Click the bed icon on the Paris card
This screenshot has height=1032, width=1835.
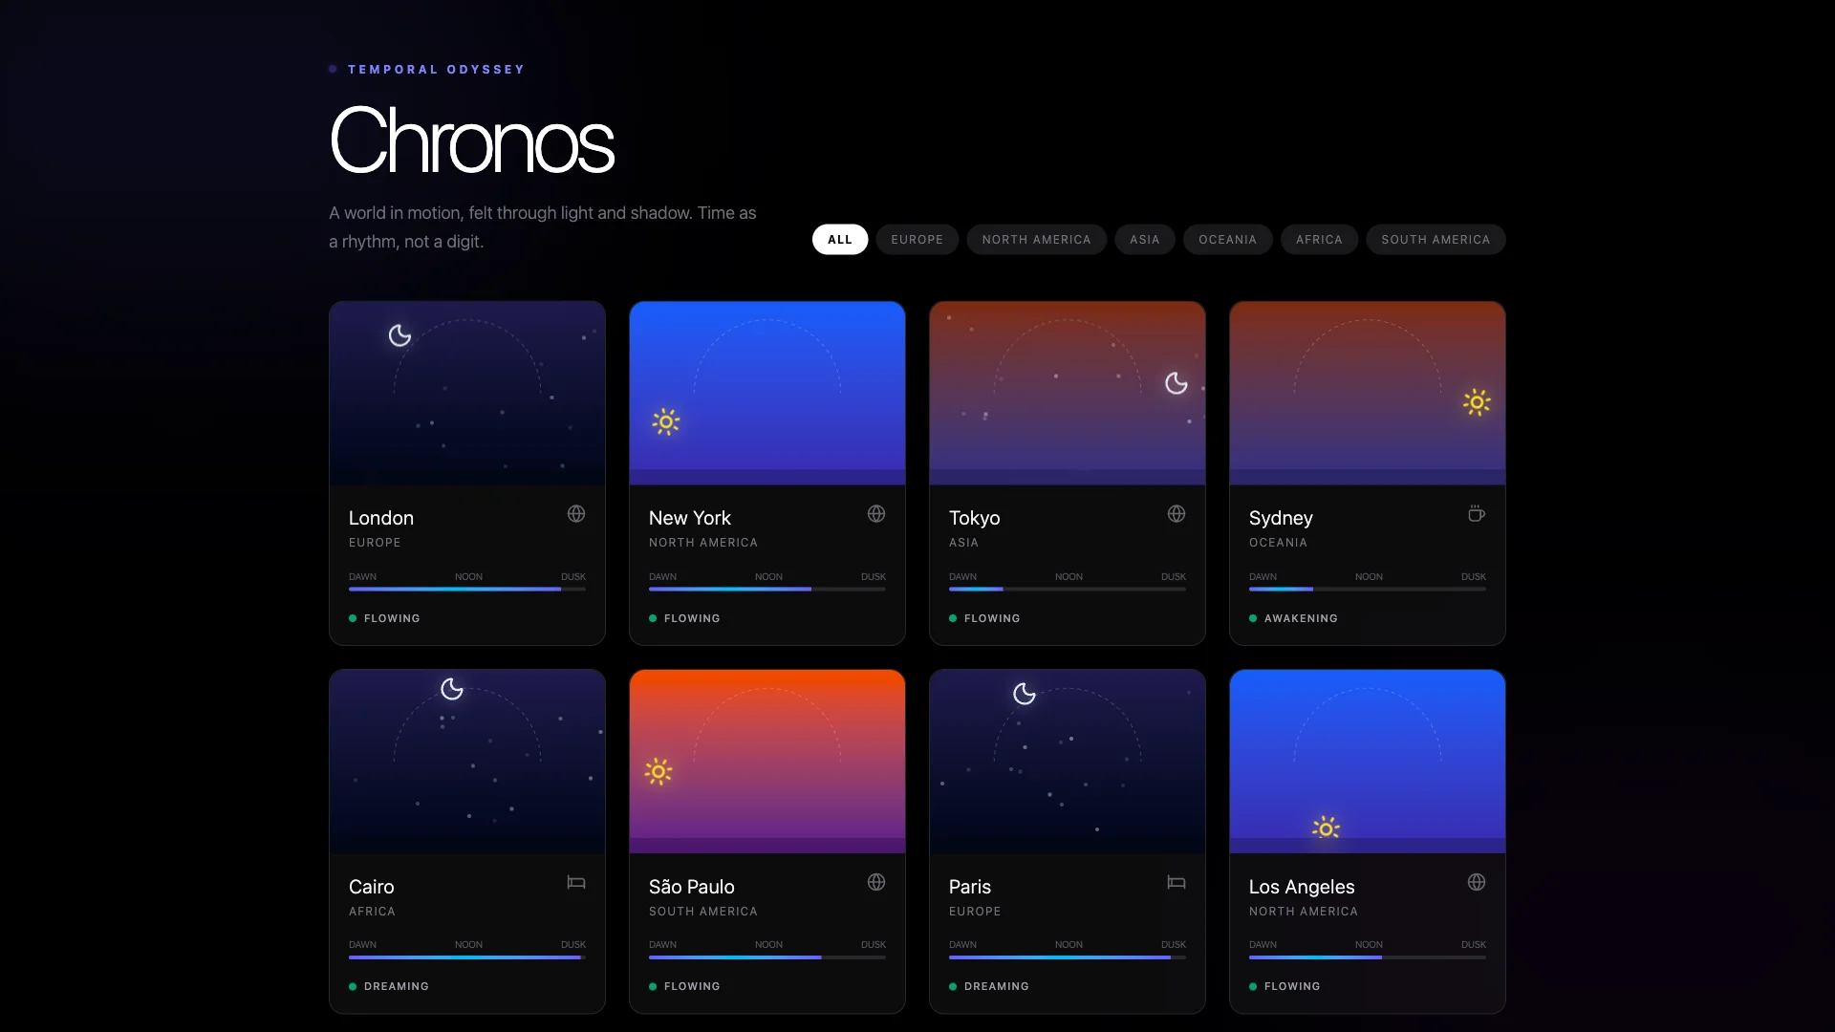pos(1177,882)
